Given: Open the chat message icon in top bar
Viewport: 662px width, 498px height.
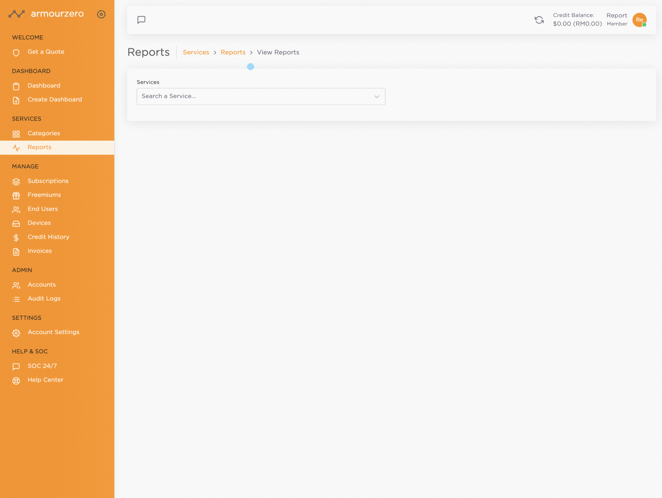Looking at the screenshot, I should click(x=141, y=20).
